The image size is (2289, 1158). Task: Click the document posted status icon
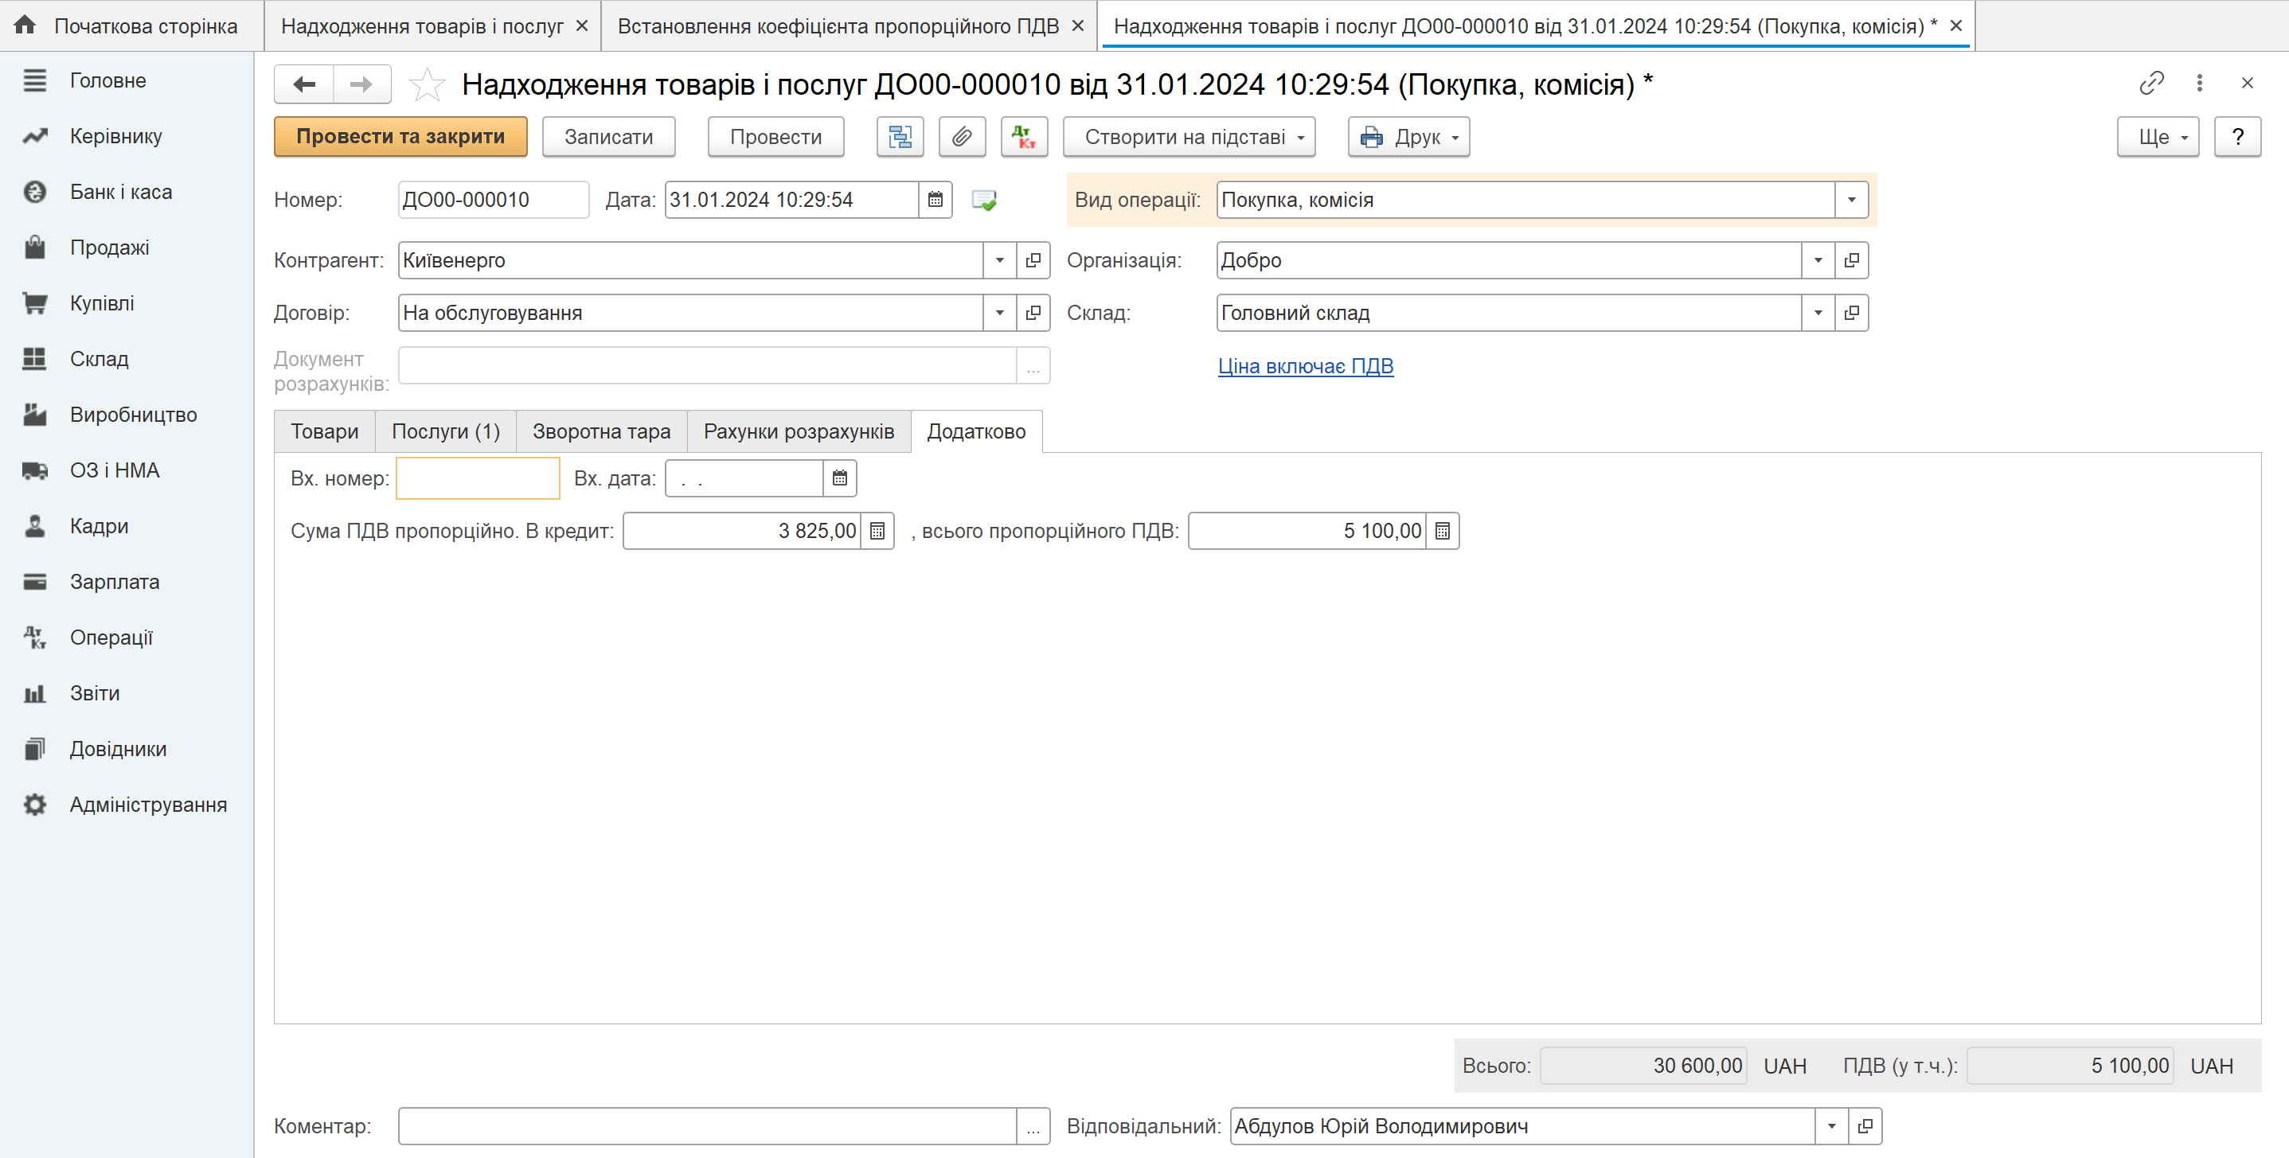[983, 200]
